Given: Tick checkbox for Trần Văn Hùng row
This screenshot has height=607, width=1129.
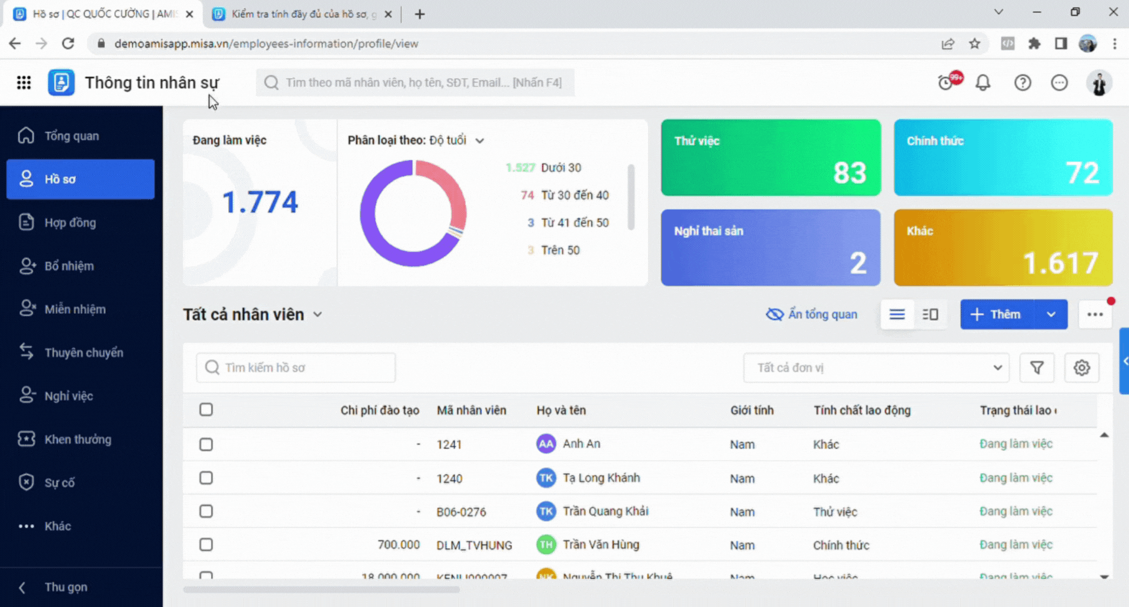Looking at the screenshot, I should pyautogui.click(x=206, y=545).
